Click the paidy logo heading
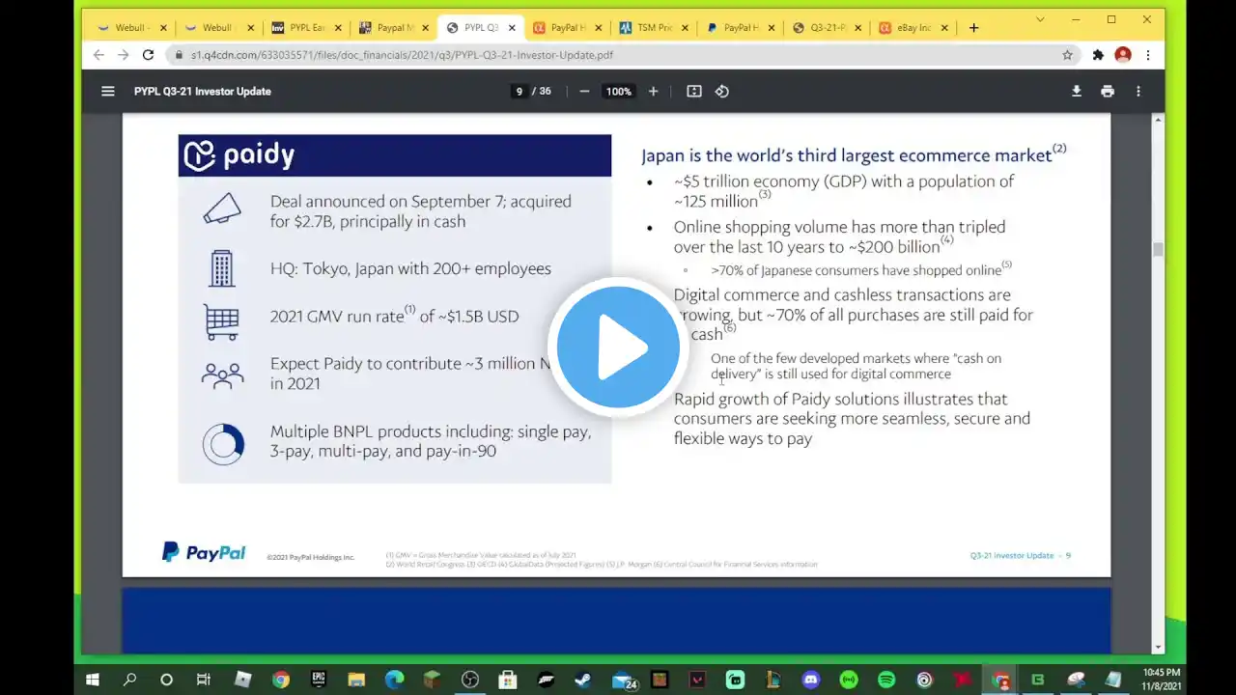Viewport: 1236px width, 695px height. tap(239, 155)
